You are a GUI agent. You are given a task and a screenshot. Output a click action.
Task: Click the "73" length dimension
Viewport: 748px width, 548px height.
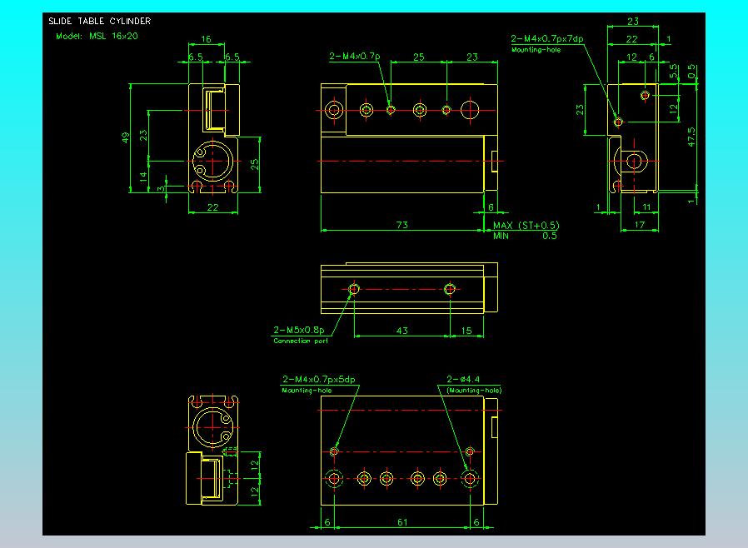pos(402,225)
